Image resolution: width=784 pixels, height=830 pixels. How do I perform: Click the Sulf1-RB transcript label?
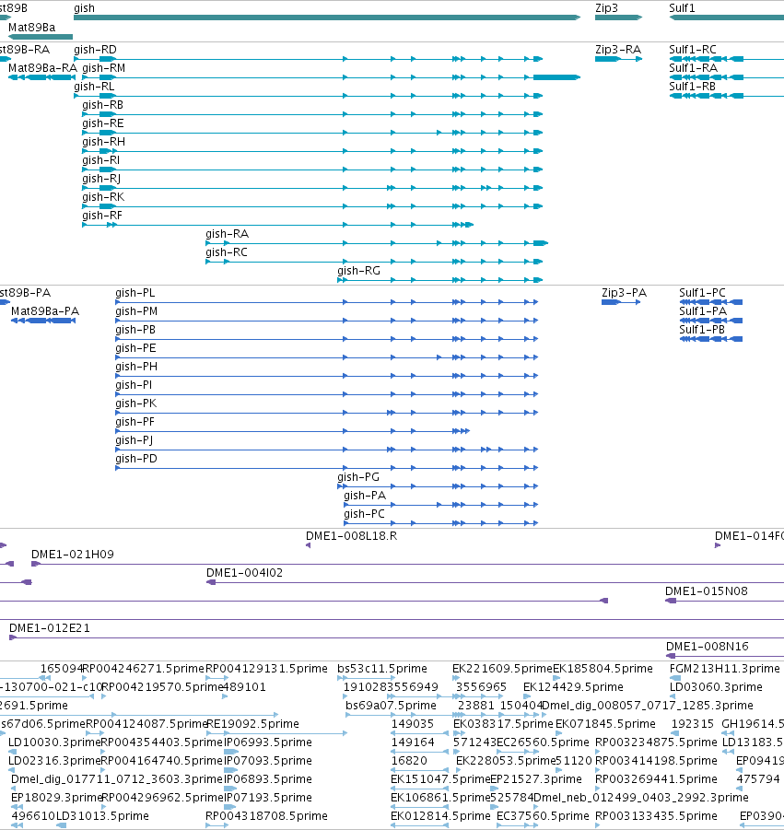click(693, 87)
